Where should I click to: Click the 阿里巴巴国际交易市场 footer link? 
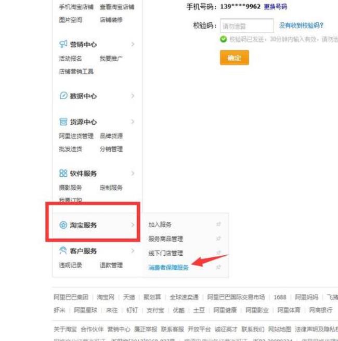[236, 297]
